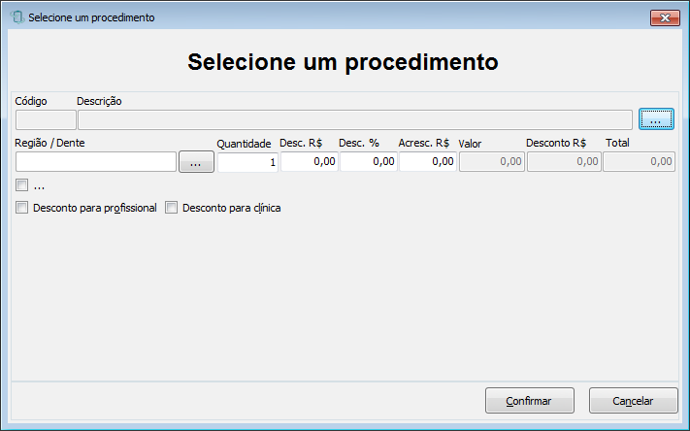Click the Acresc. R$ input field

(428, 162)
